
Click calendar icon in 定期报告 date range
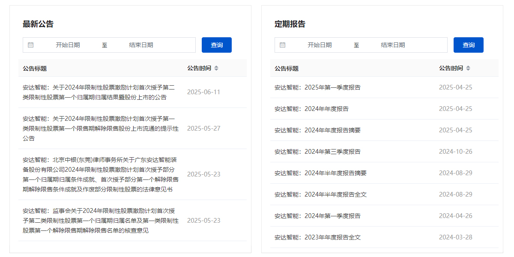283,45
